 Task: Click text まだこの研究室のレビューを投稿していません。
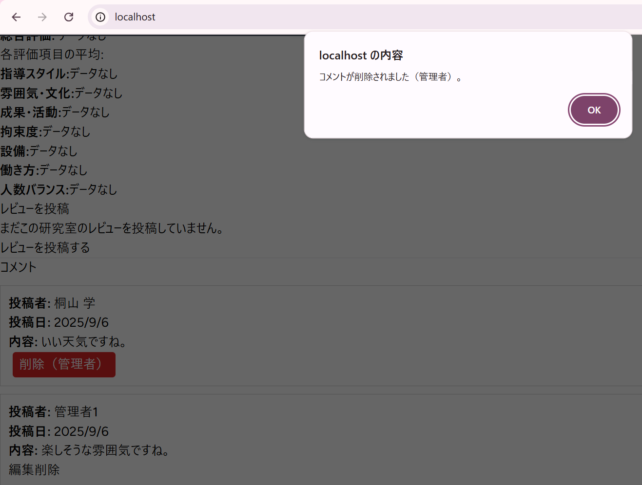point(112,228)
